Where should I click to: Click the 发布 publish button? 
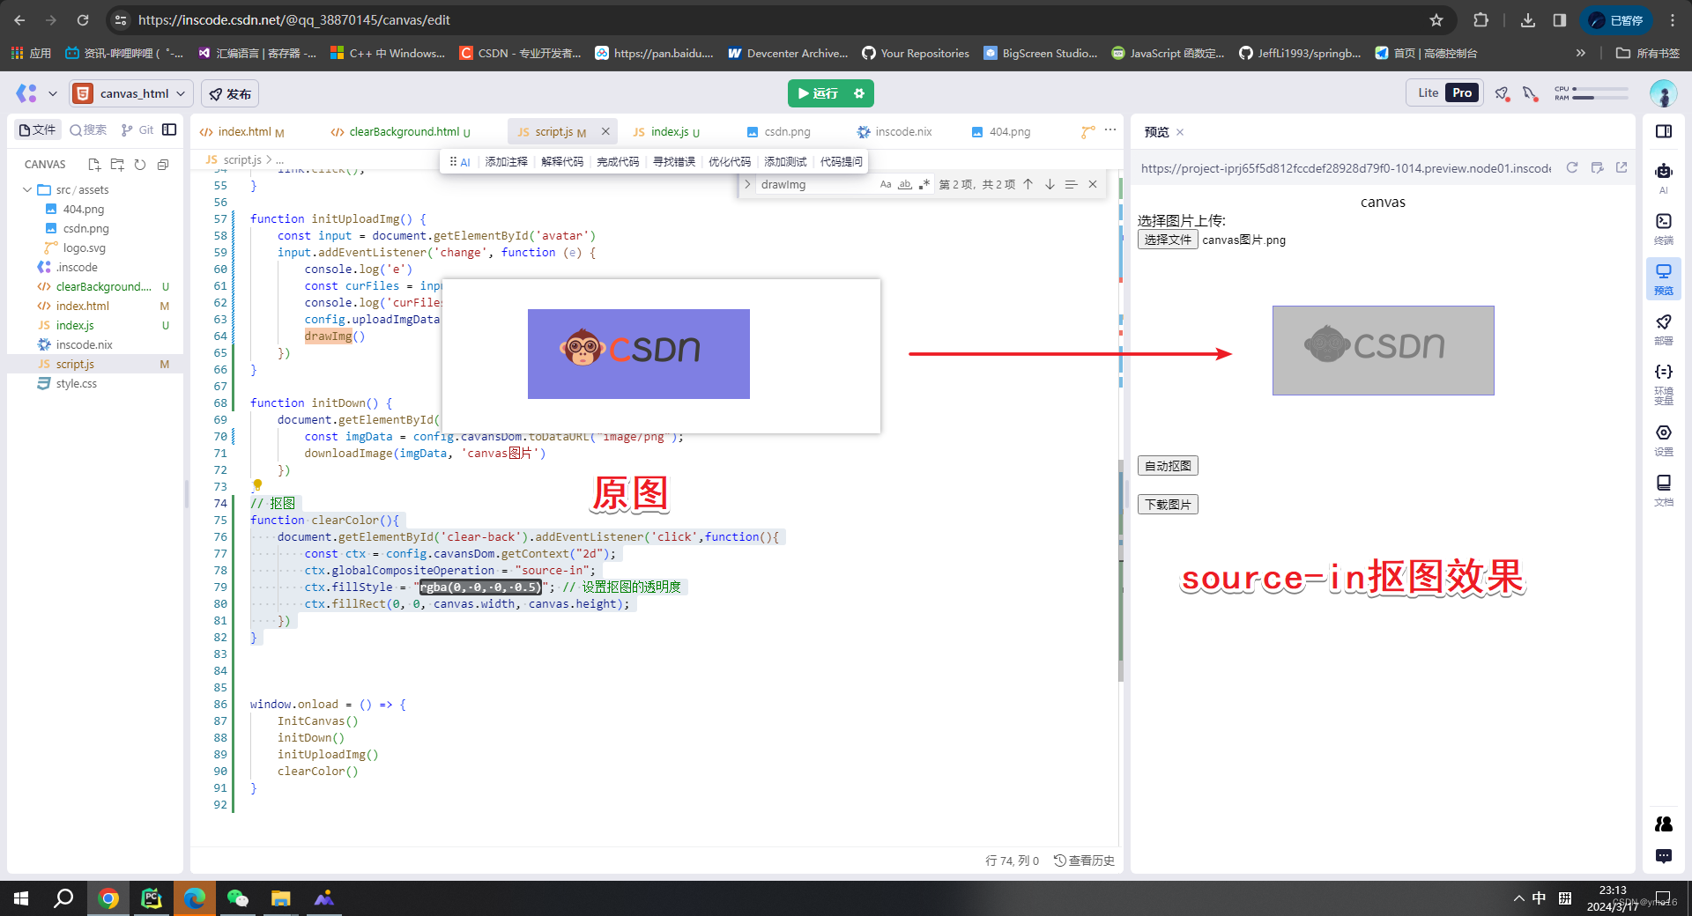230,93
